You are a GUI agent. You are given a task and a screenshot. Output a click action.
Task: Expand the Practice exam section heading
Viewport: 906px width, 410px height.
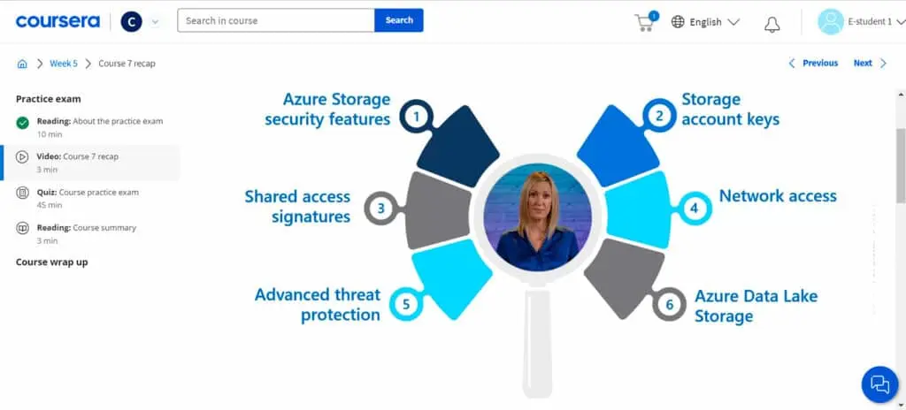coord(49,99)
